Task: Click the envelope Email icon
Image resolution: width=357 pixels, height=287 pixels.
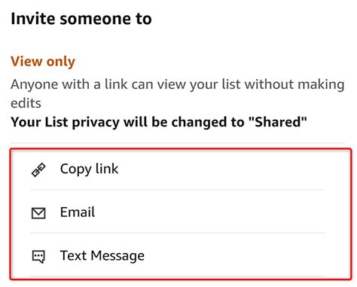Action: coord(38,213)
